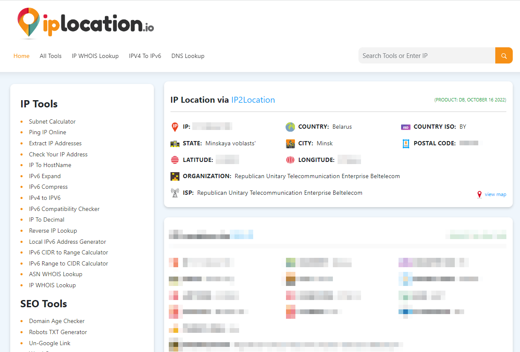The width and height of the screenshot is (520, 352).
Task: Open IPv6 Compatibility Checker
Action: (64, 209)
